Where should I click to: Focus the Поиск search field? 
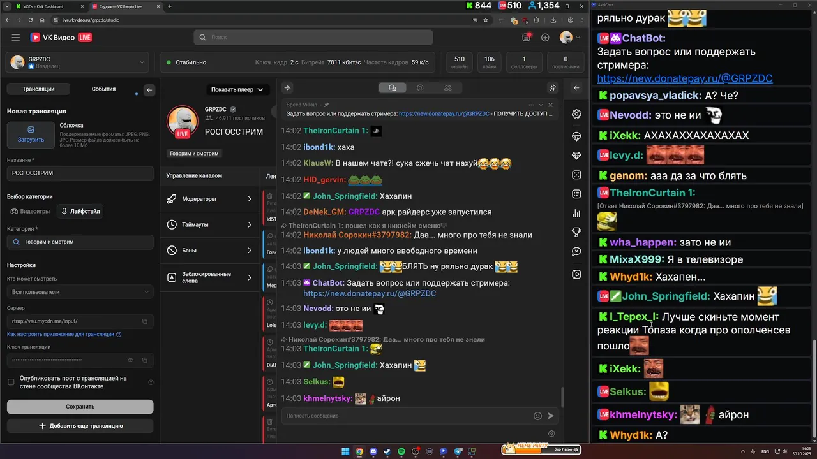pyautogui.click(x=313, y=38)
